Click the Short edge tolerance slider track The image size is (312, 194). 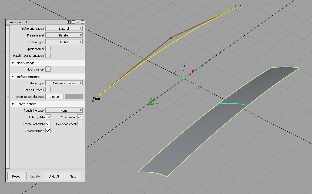coord(73,96)
